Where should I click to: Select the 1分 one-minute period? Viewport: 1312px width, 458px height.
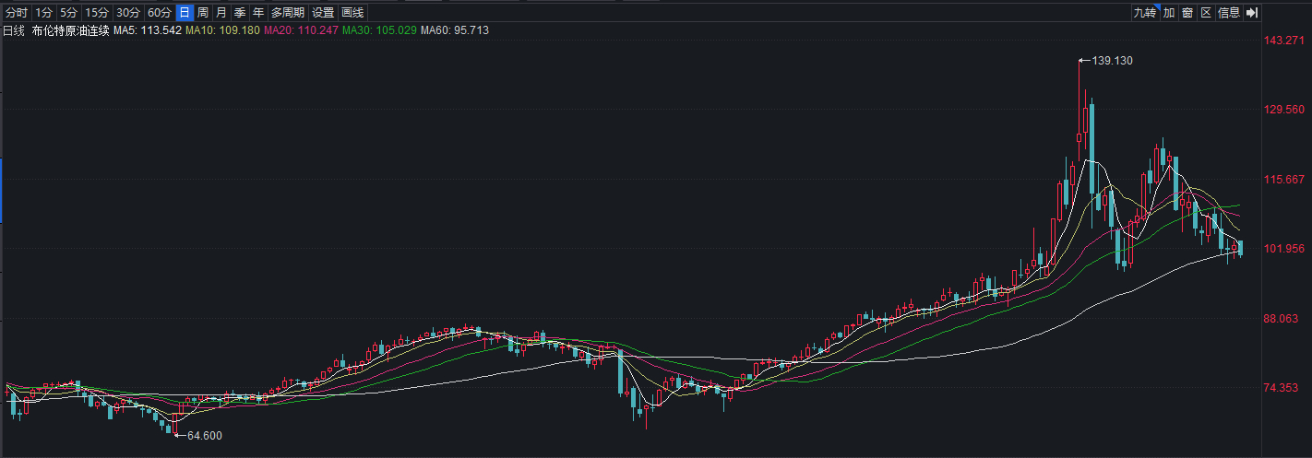point(43,13)
